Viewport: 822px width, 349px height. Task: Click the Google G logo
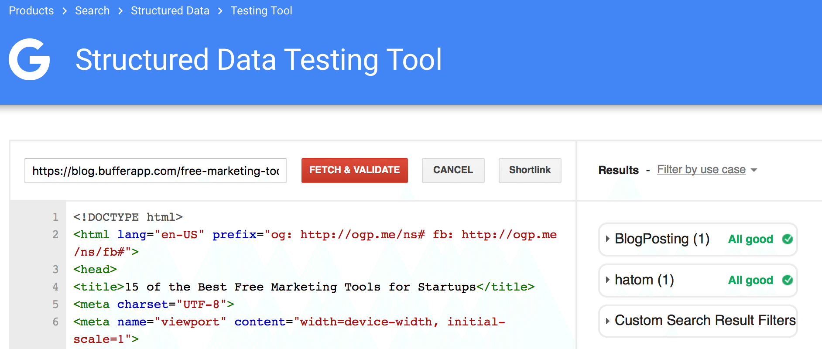(29, 59)
